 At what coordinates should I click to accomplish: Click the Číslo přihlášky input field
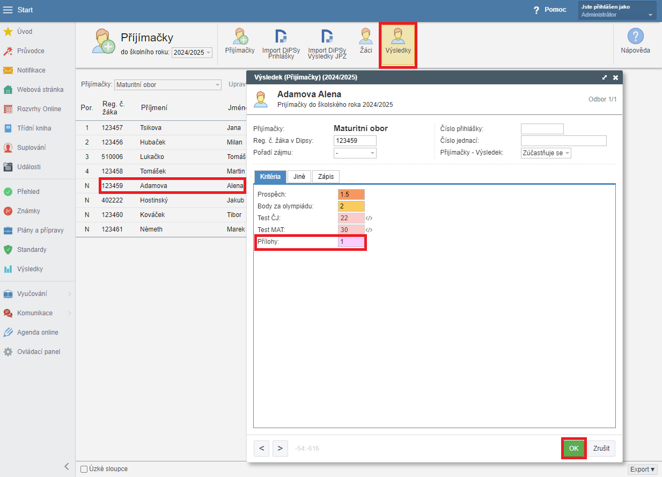tap(542, 129)
